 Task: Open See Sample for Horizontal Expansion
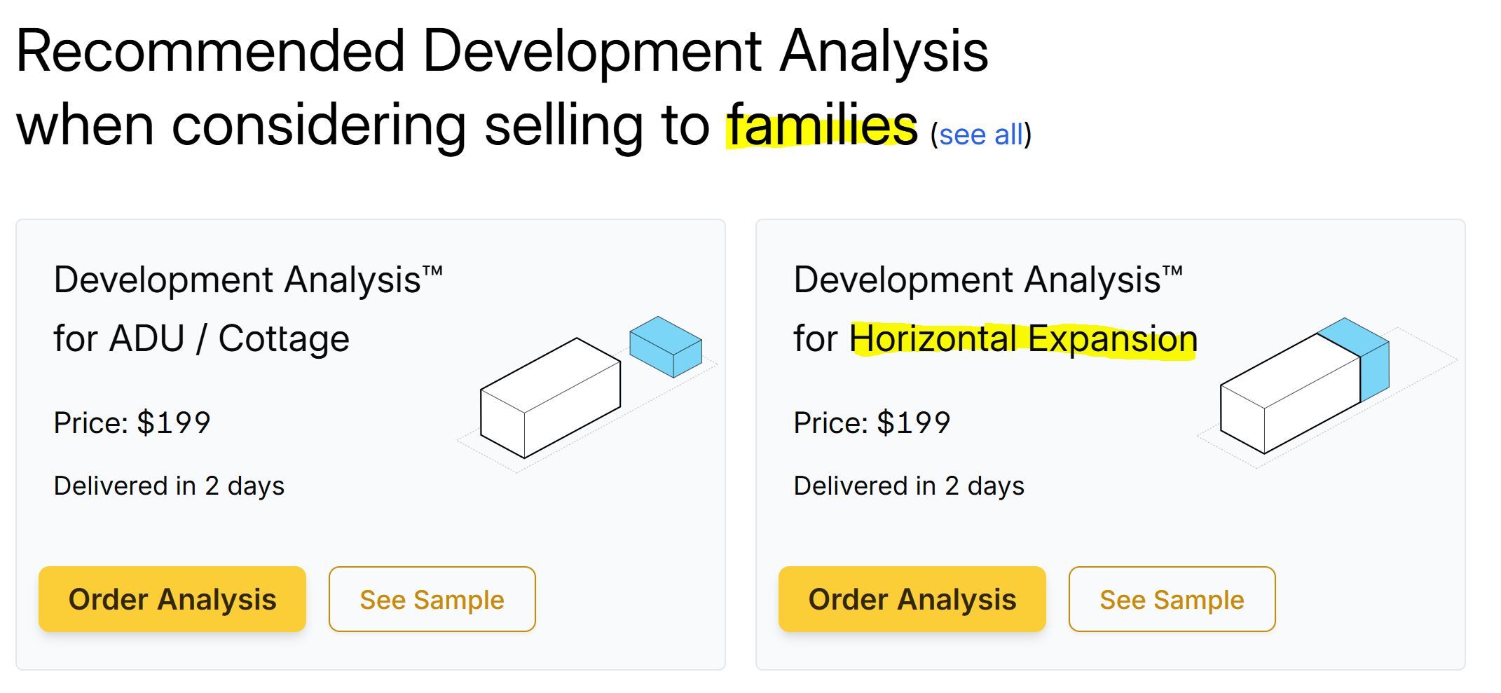[x=1172, y=599]
